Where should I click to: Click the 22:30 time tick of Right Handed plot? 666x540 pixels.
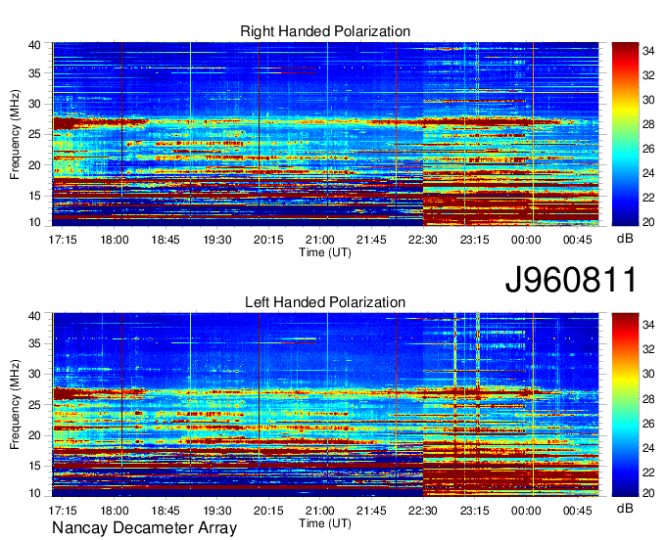tap(423, 240)
